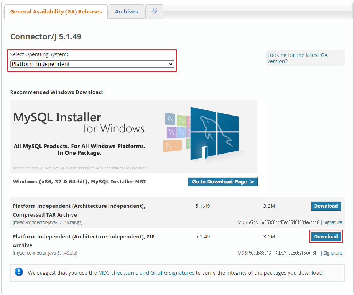Image resolution: width=354 pixels, height=295 pixels.
Task: Download the ZIP Archive
Action: pos(326,237)
